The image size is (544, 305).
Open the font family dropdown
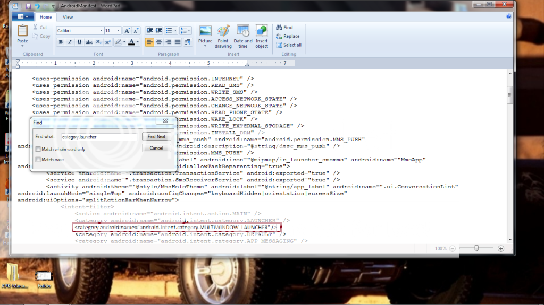102,30
